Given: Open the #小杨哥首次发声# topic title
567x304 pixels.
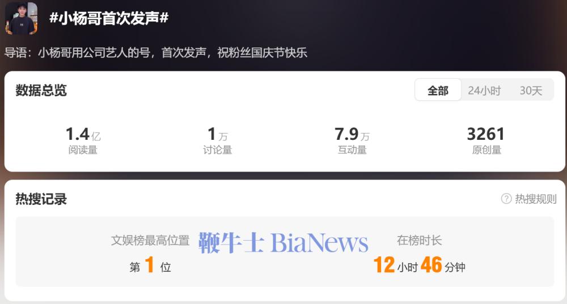Looking at the screenshot, I should 109,18.
